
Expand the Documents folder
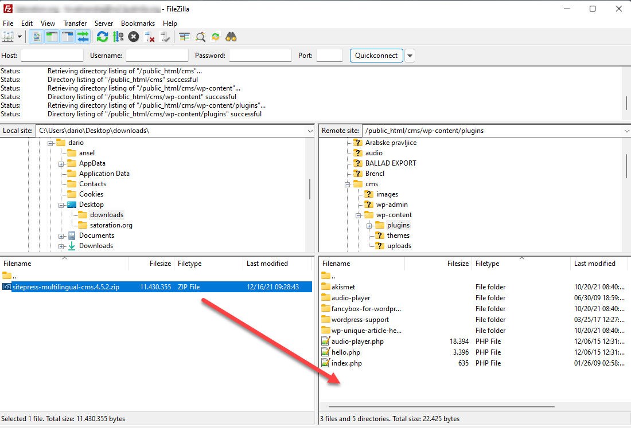(61, 236)
